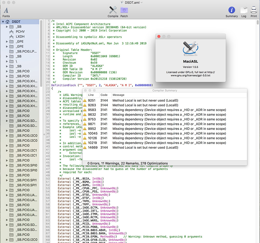Click the warning icon for line 10219

pyautogui.click(x=85, y=143)
